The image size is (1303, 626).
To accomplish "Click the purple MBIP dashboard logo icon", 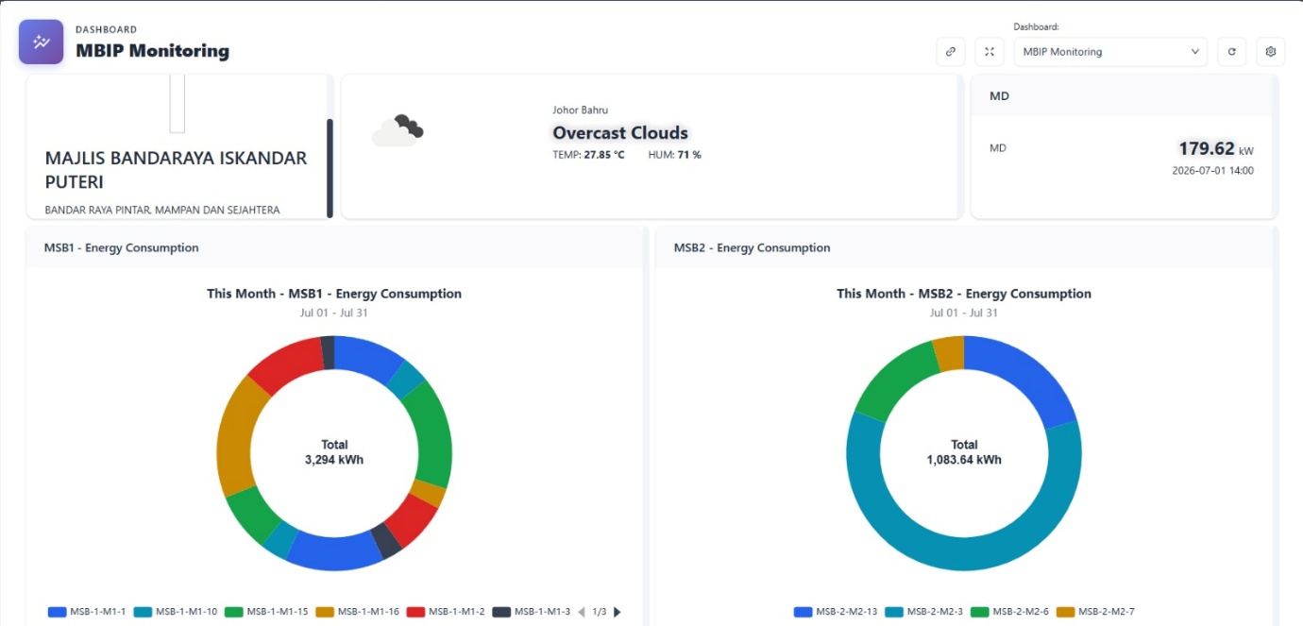I will coord(41,42).
